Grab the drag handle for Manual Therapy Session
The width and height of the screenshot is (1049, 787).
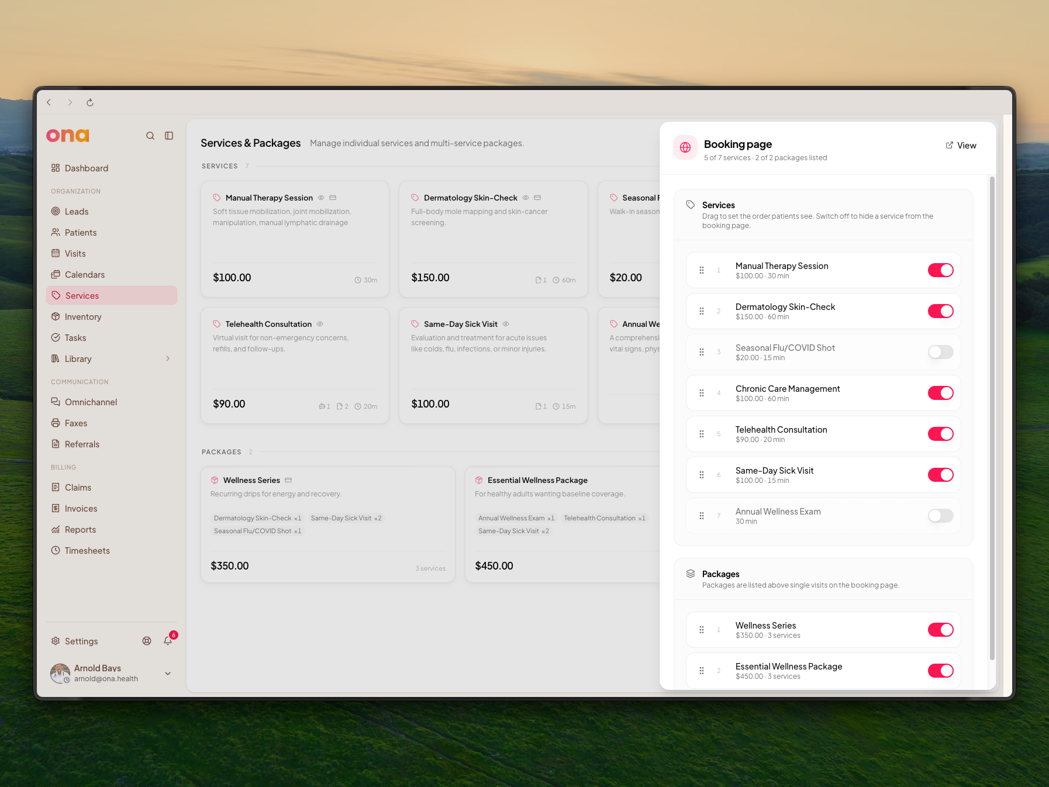[702, 270]
